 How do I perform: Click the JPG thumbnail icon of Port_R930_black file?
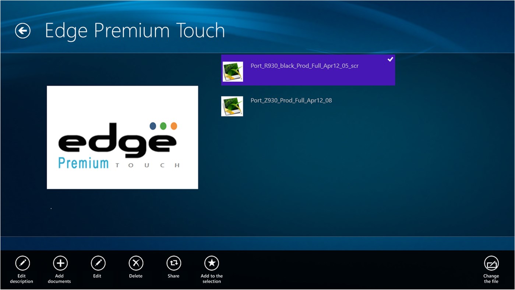[x=233, y=71]
